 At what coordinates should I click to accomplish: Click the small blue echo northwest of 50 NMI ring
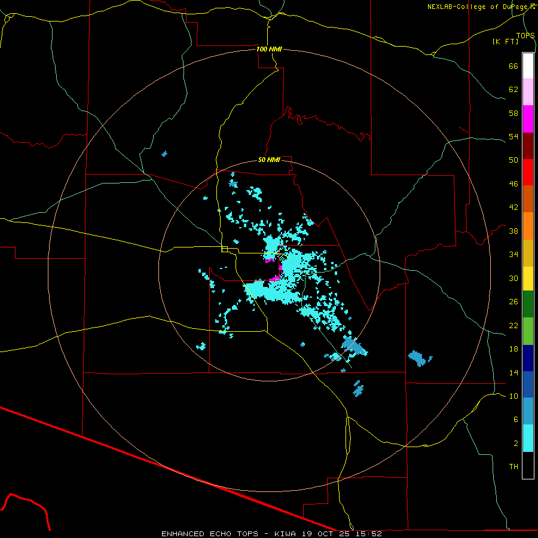click(164, 154)
